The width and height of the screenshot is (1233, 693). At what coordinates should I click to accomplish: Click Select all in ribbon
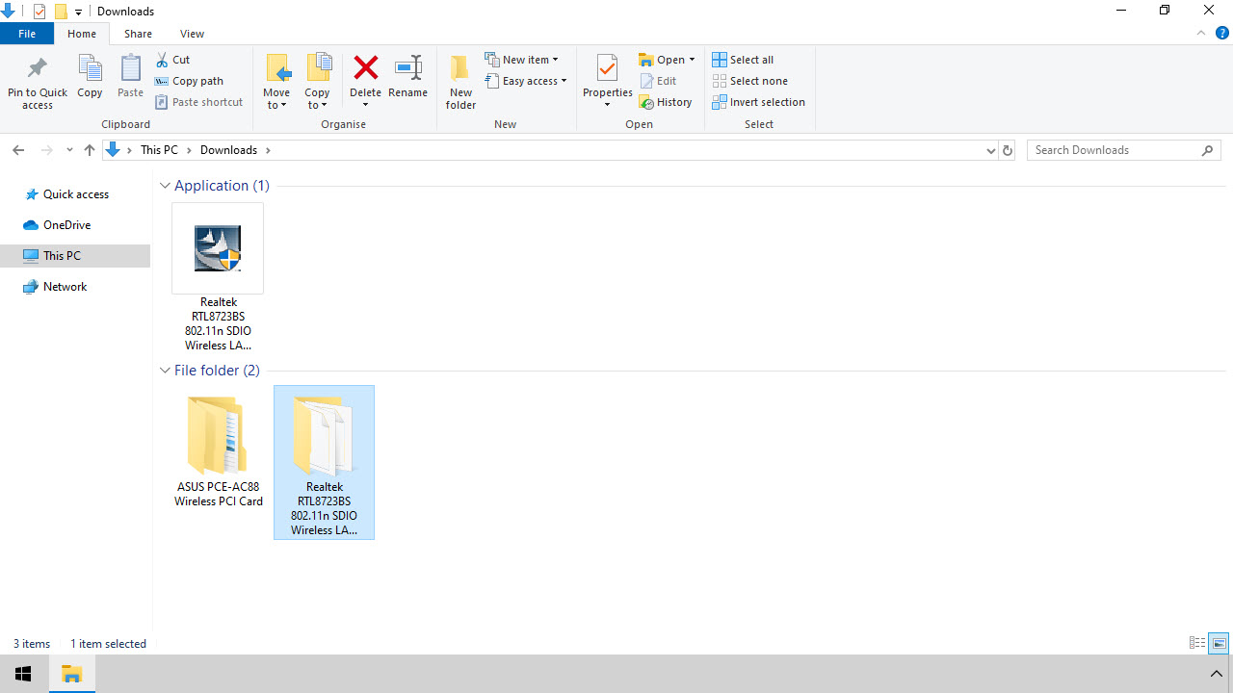(743, 60)
